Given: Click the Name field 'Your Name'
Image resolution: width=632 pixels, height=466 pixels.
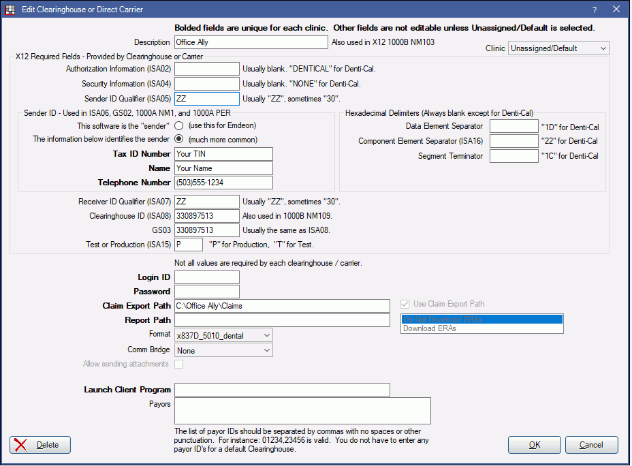Looking at the screenshot, I should tap(223, 168).
